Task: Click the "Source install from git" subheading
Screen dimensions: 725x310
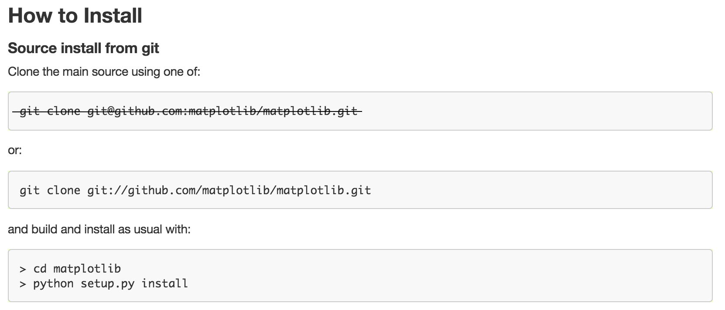Action: [83, 48]
